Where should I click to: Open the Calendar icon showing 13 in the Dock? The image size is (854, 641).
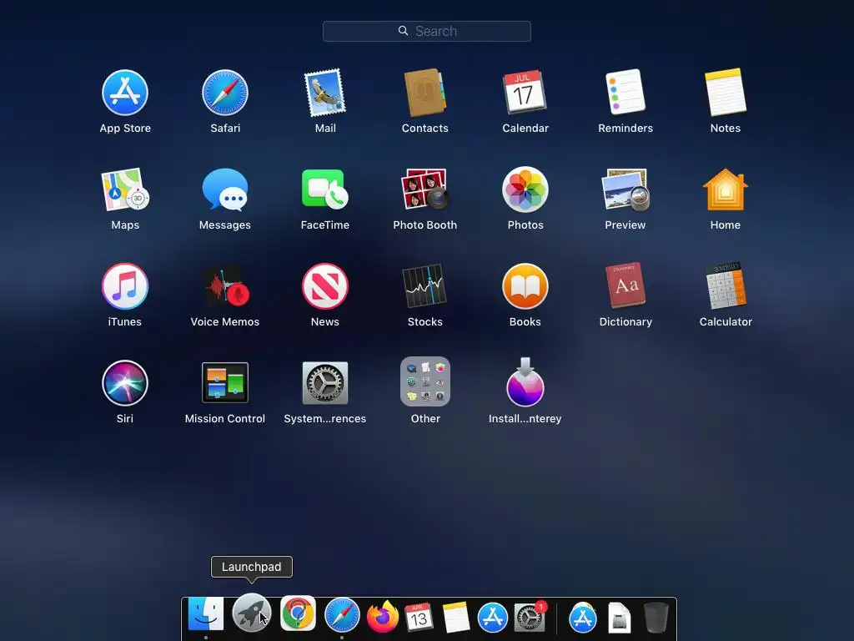[419, 617]
